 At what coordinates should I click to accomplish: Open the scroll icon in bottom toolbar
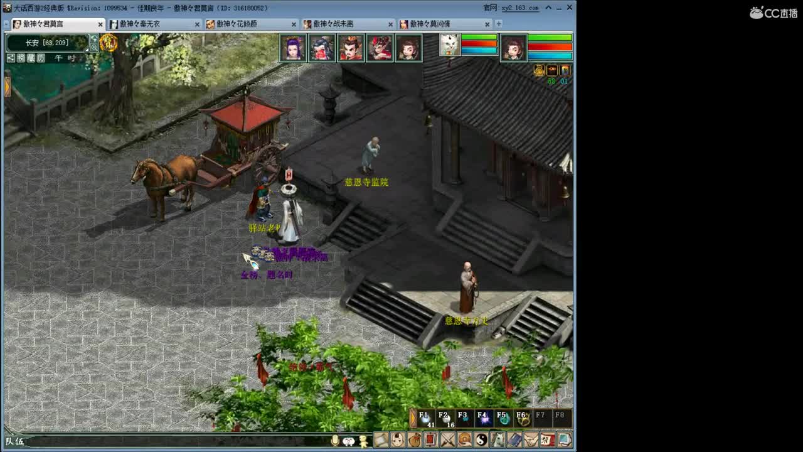[381, 440]
